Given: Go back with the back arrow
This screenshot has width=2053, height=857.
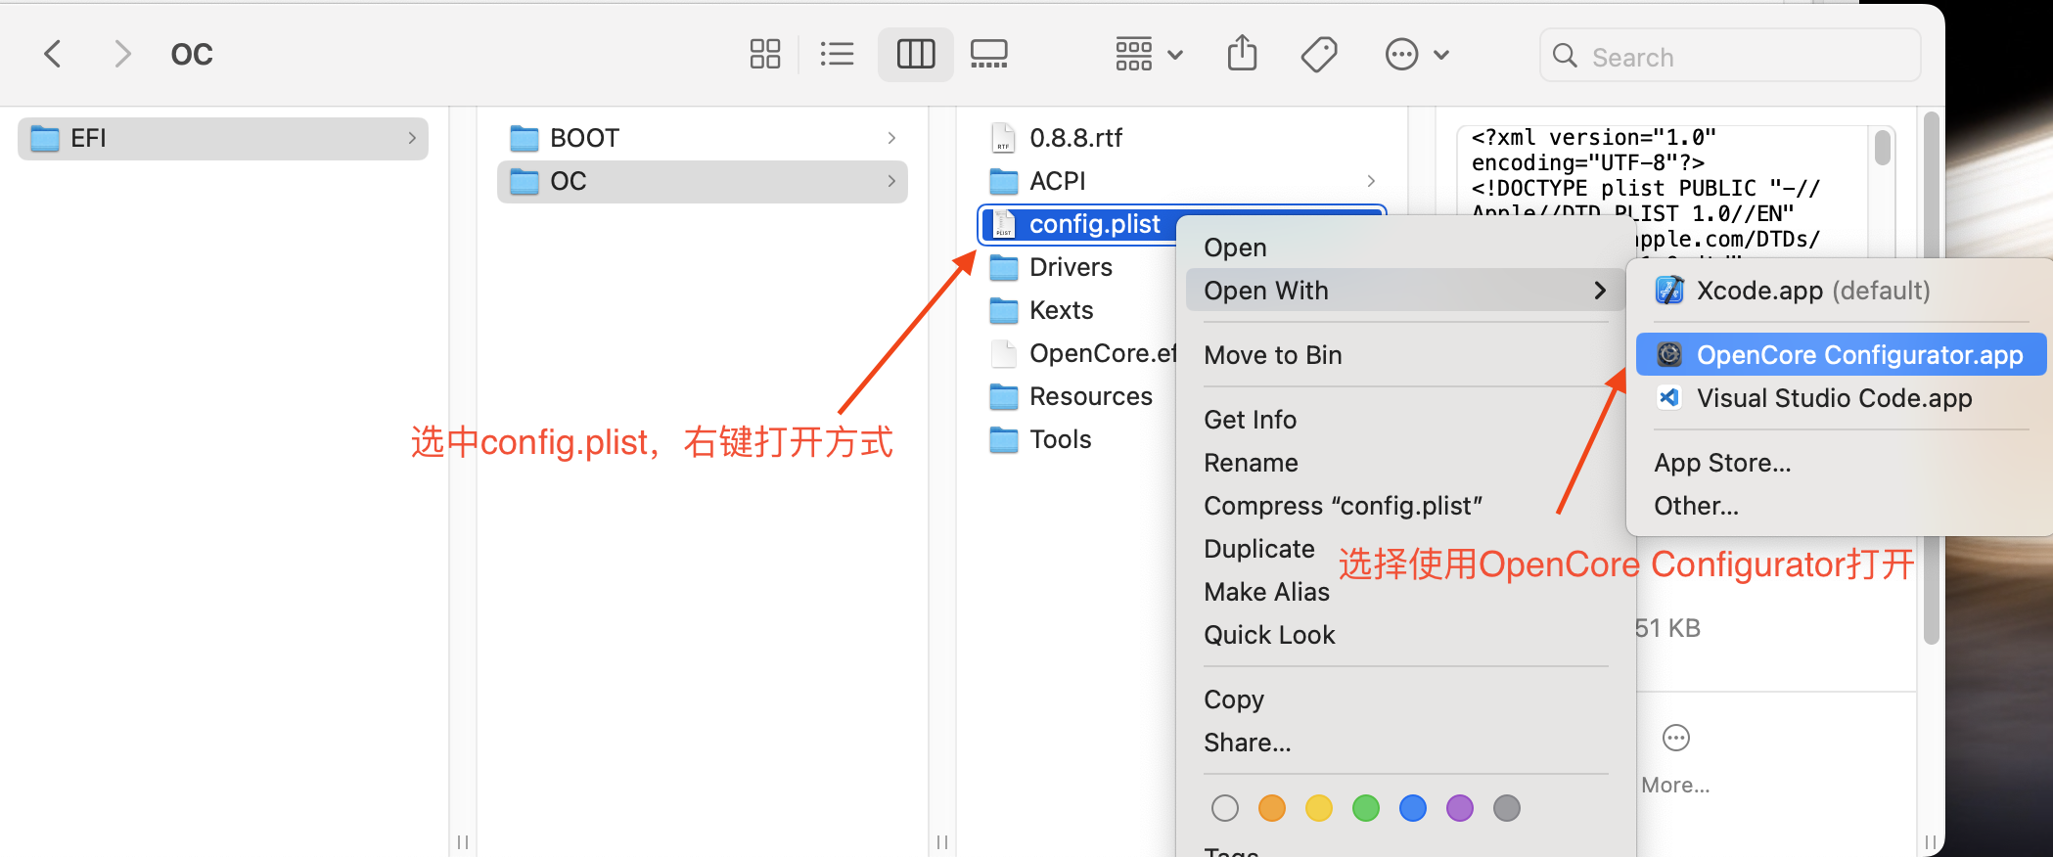Looking at the screenshot, I should (x=53, y=54).
